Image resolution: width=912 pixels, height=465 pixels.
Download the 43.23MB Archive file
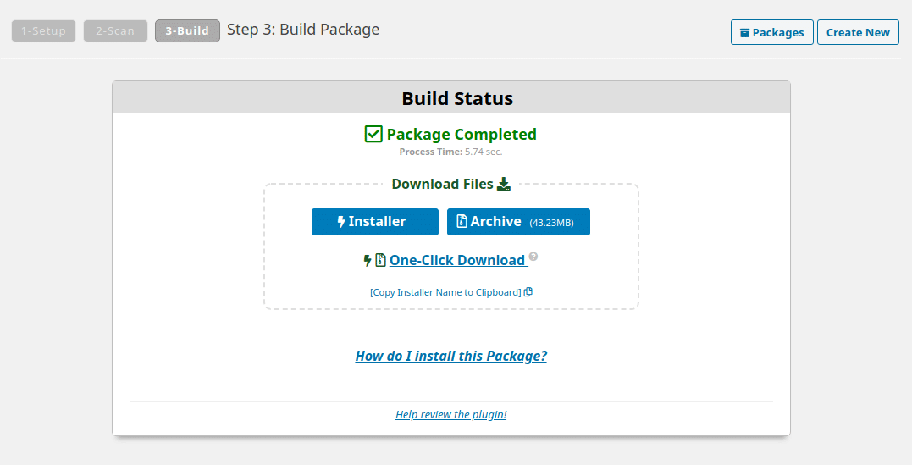pyautogui.click(x=518, y=222)
